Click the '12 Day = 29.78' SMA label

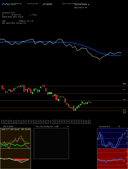[x=10, y=5]
